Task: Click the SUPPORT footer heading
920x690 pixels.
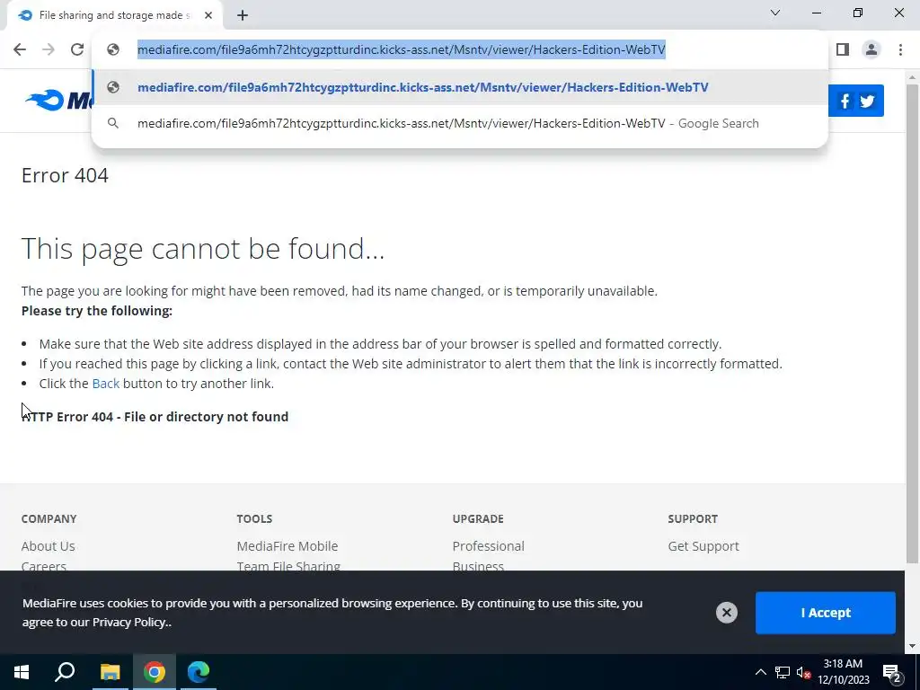Action: click(693, 519)
